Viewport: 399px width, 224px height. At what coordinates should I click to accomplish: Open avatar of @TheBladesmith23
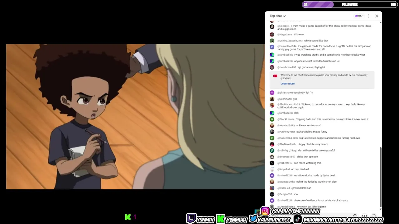(x=272, y=105)
